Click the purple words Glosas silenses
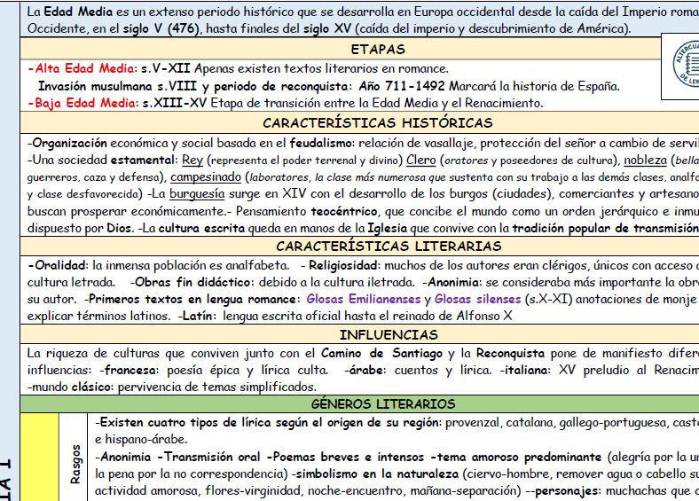This screenshot has width=699, height=501. [x=477, y=299]
